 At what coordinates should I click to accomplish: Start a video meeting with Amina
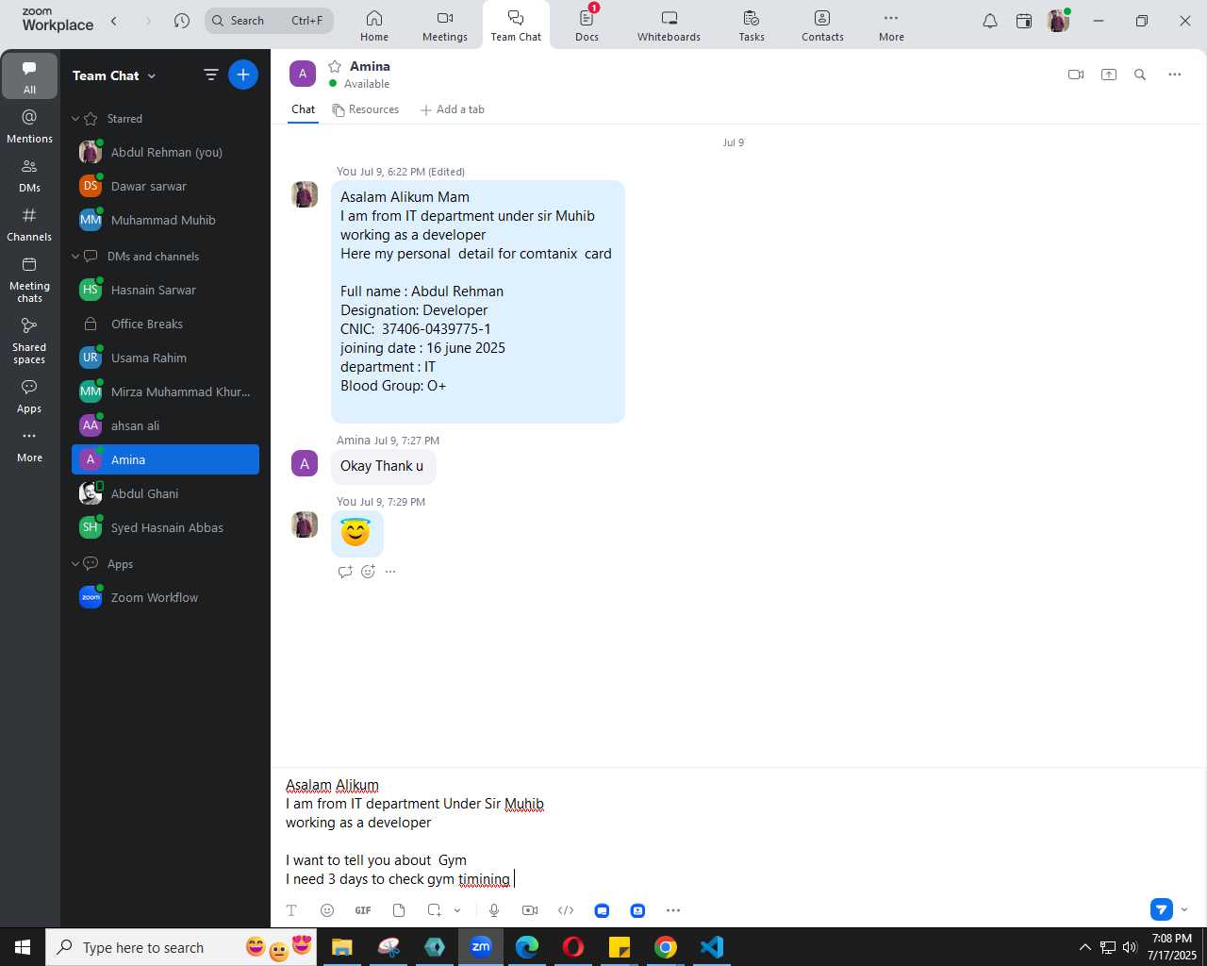(1076, 75)
